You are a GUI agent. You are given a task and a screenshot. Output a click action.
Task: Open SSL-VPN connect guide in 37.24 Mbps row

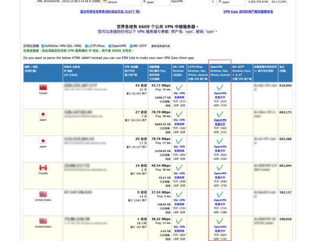click(x=179, y=202)
